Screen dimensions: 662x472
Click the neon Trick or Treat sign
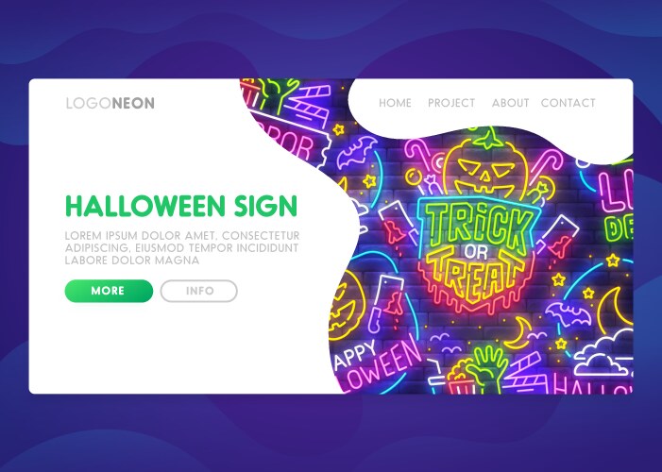click(x=477, y=253)
